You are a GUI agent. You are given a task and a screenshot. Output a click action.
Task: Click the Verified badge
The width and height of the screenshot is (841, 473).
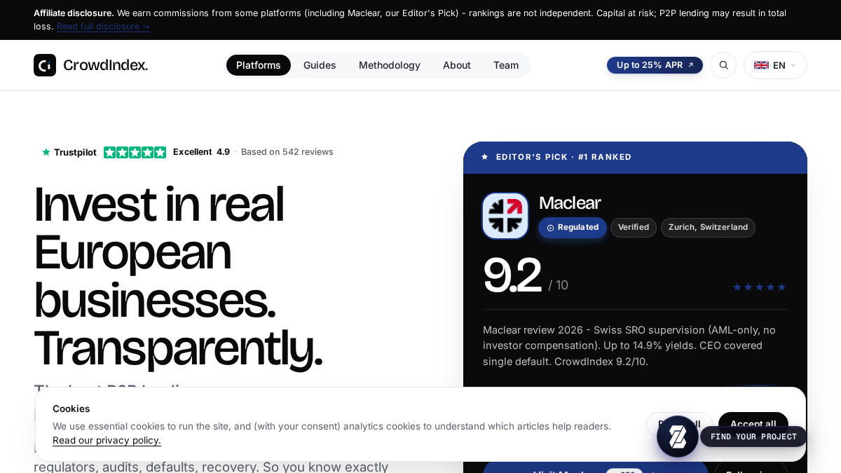point(634,228)
